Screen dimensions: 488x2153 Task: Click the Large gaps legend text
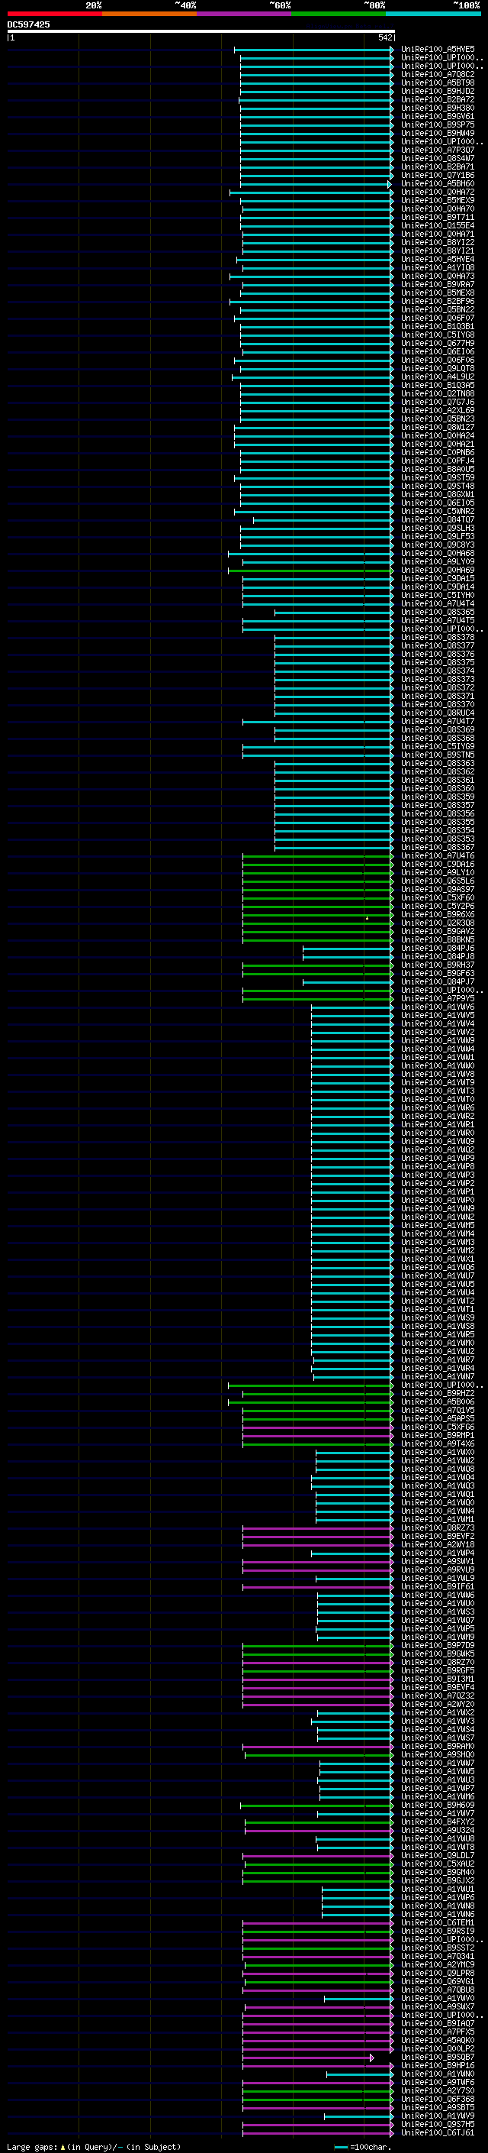(x=94, y=2146)
